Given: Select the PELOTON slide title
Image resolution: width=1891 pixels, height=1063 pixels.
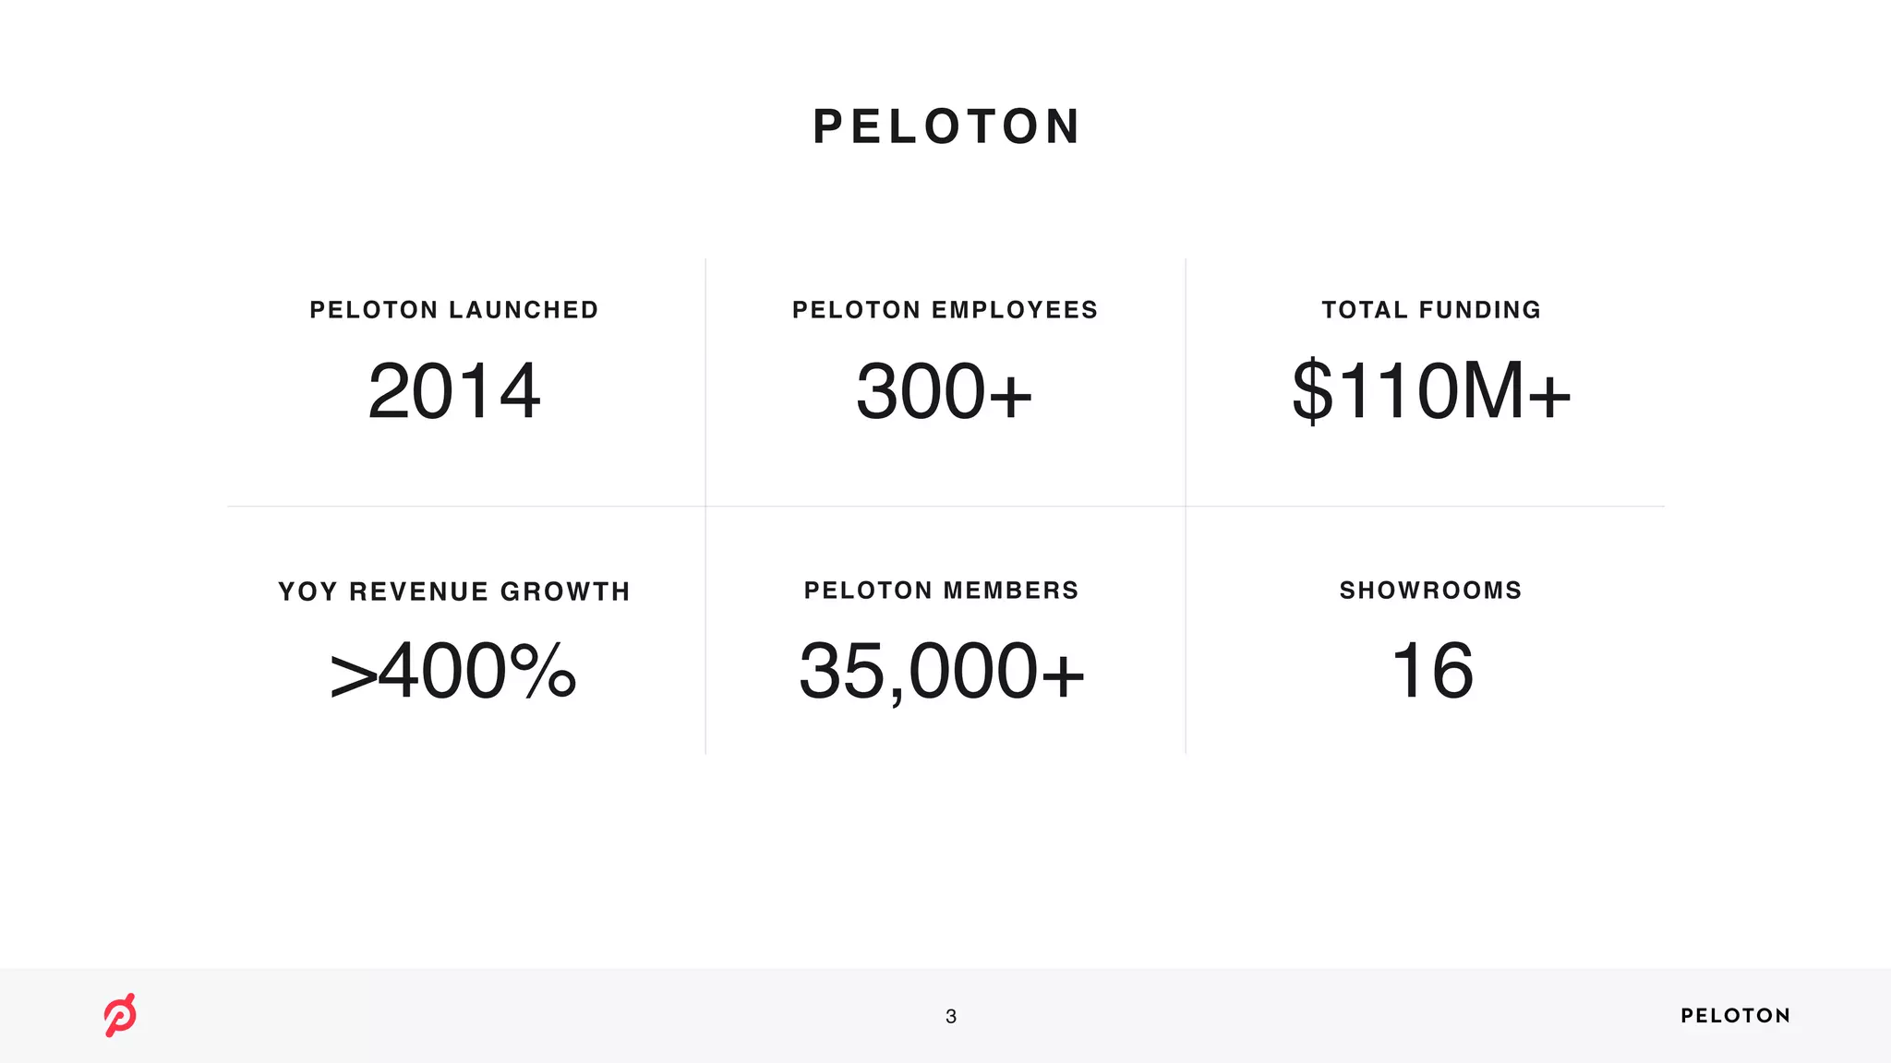Looking at the screenshot, I should 946,126.
